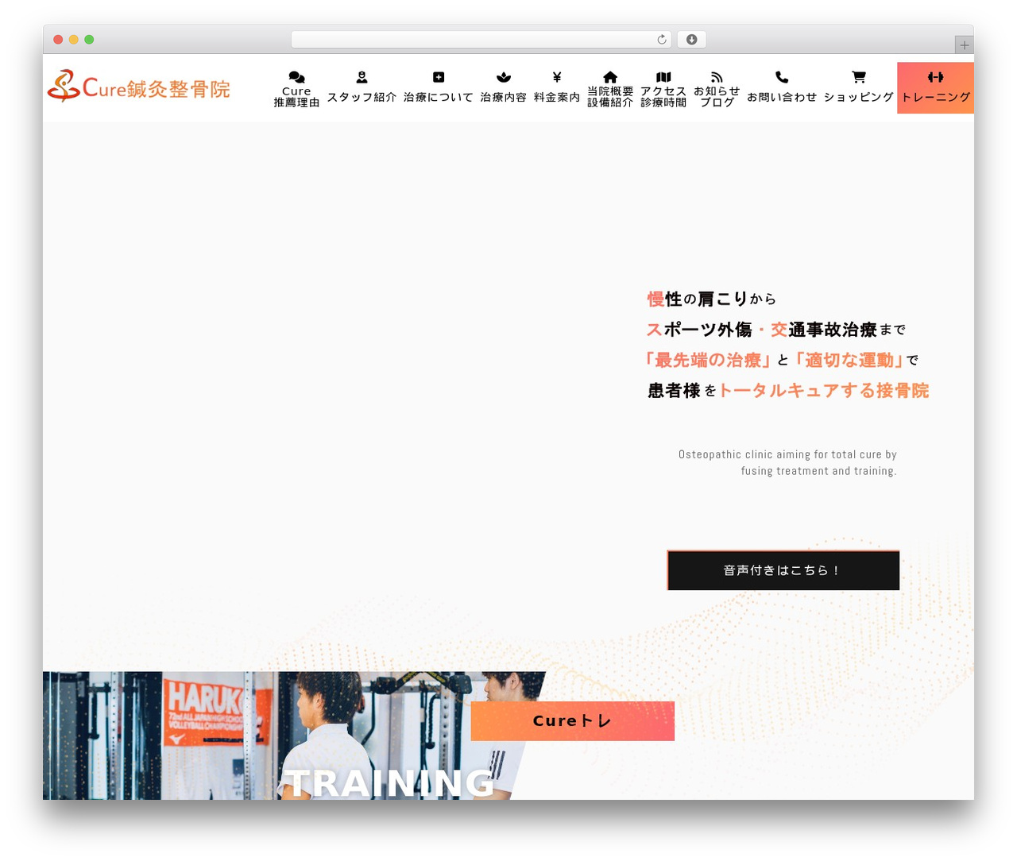Screen dimensions: 1017x861
Task: Click the 音声付きはこちら！ button
Action: click(783, 570)
